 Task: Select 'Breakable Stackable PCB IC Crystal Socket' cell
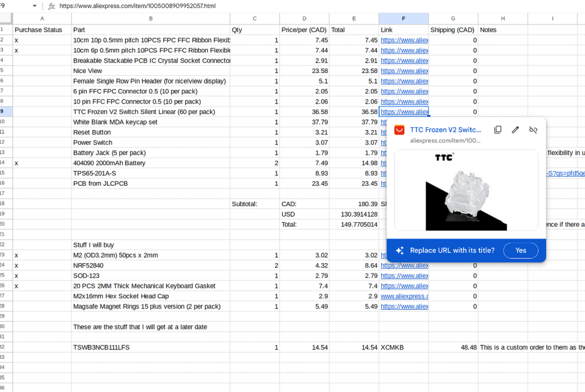point(151,61)
